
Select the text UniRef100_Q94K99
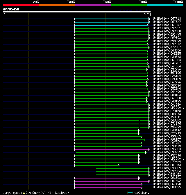[167, 92]
